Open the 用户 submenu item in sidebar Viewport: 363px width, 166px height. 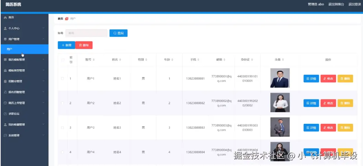(25, 49)
